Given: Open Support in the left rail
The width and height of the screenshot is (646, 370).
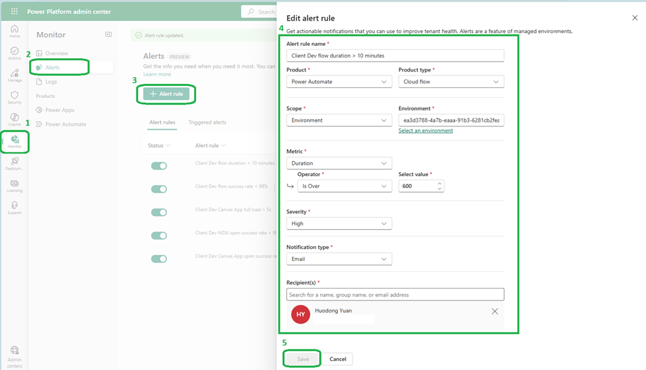Looking at the screenshot, I should [15, 208].
